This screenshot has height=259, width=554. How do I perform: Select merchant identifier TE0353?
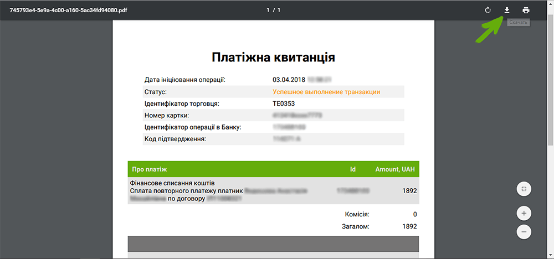(283, 103)
